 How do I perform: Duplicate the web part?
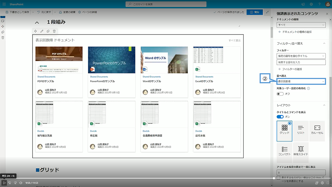pos(48,31)
